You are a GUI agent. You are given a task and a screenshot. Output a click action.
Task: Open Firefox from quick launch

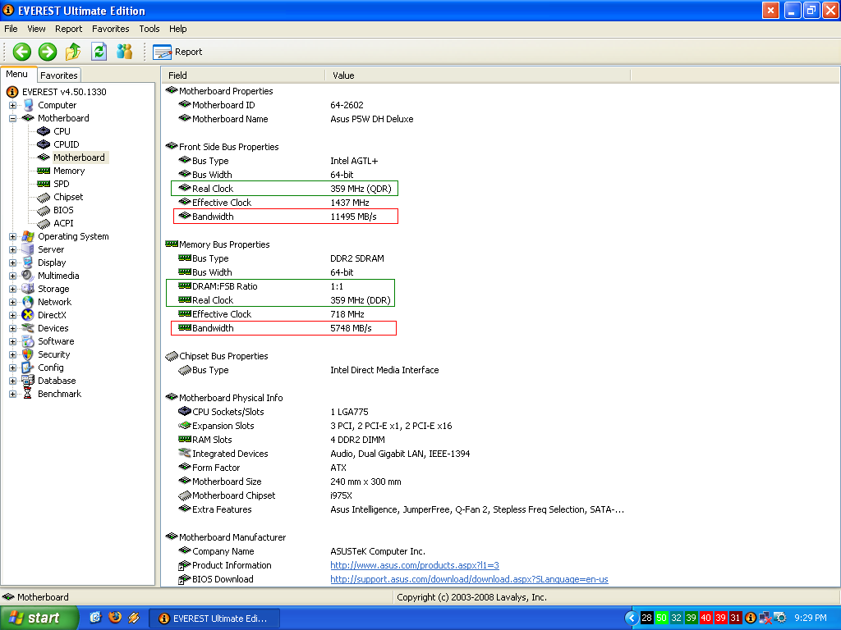pos(115,618)
